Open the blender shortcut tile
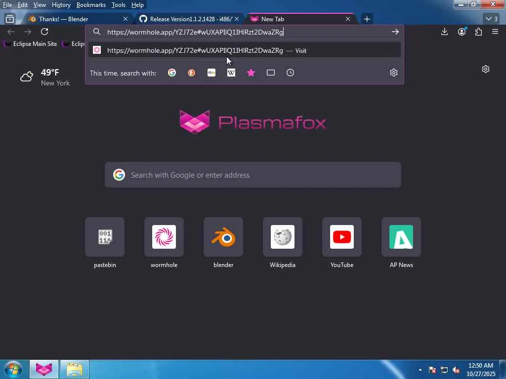The image size is (506, 379). (223, 237)
